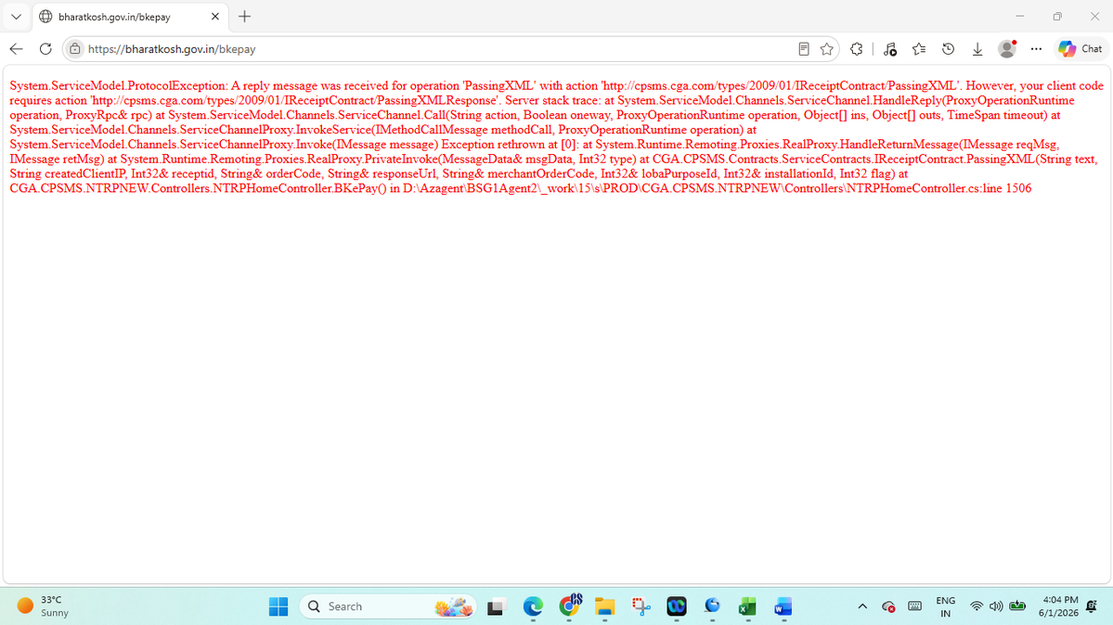Screen dimensions: 1113x625
Task: Check battery status tray icon
Action: (x=1018, y=606)
